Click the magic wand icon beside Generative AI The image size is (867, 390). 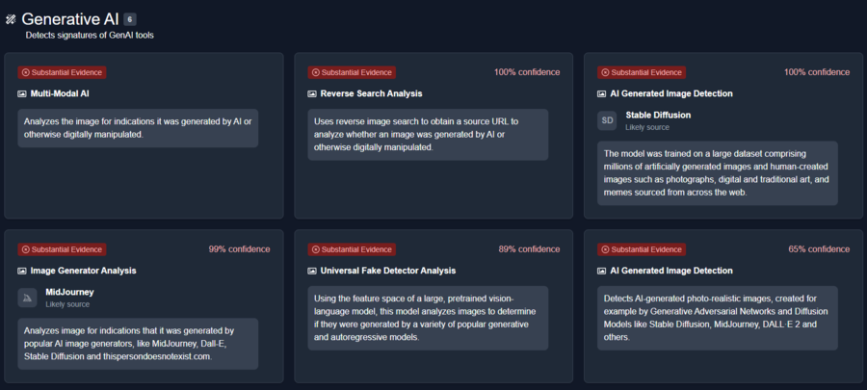(x=10, y=20)
